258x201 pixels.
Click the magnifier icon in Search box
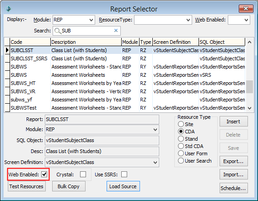tap(58, 31)
